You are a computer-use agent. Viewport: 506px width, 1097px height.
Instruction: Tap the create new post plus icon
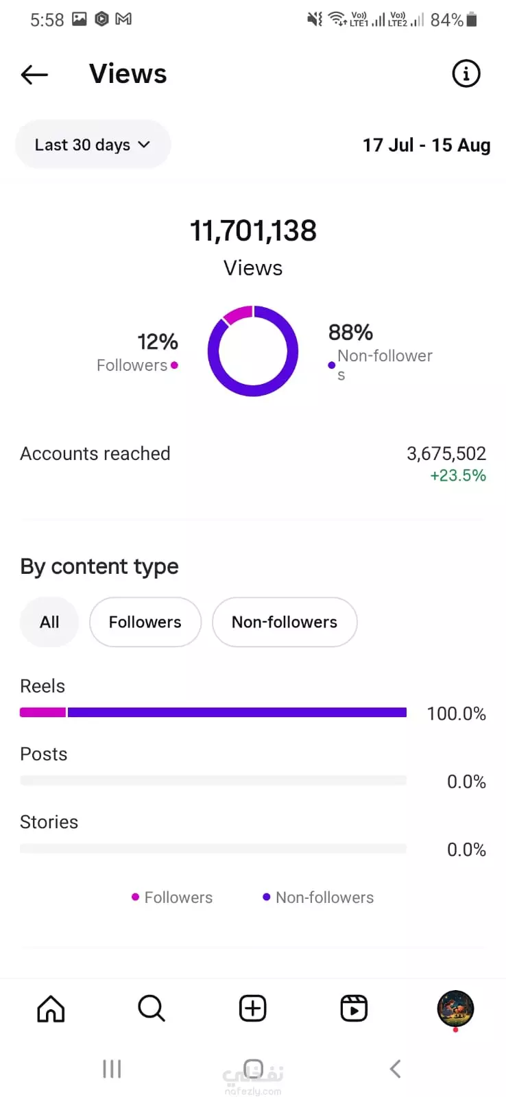(x=253, y=1009)
